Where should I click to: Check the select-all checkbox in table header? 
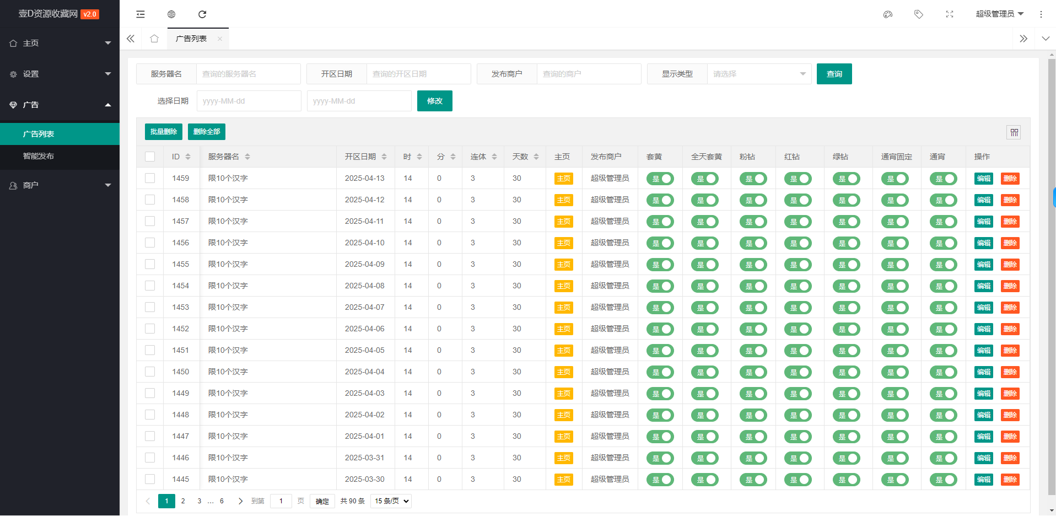tap(149, 157)
